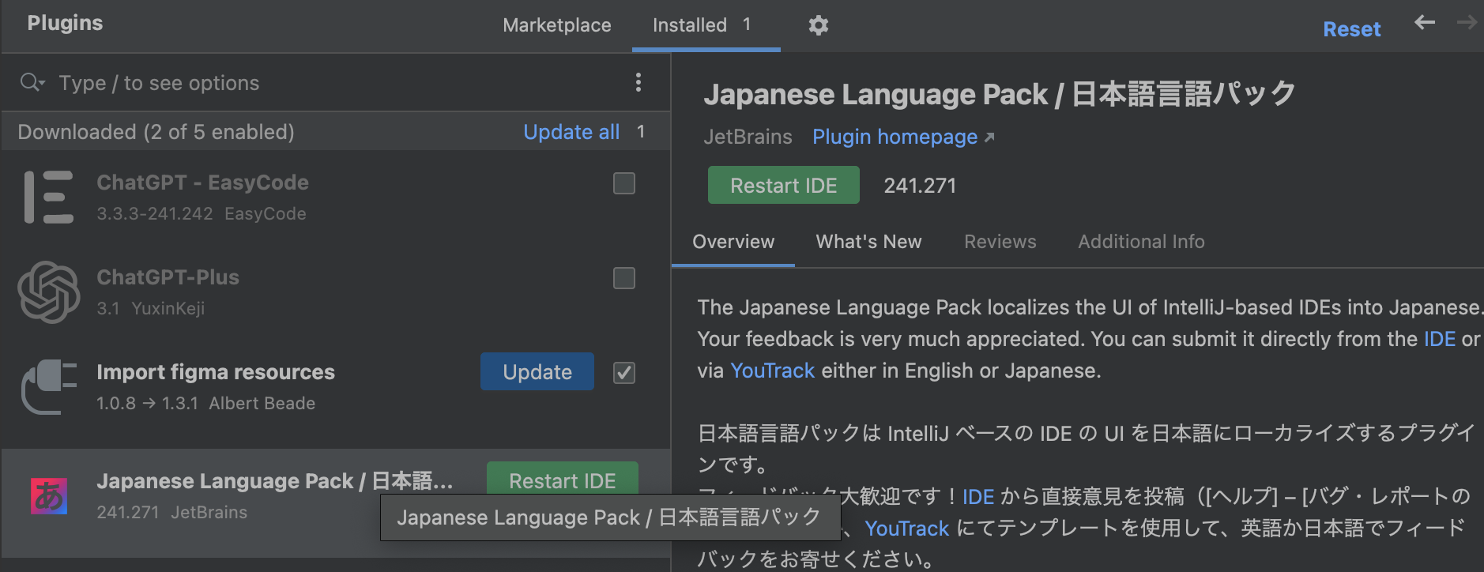Open the YouTrack link in English description
The height and width of the screenshot is (572, 1484).
[x=772, y=371]
